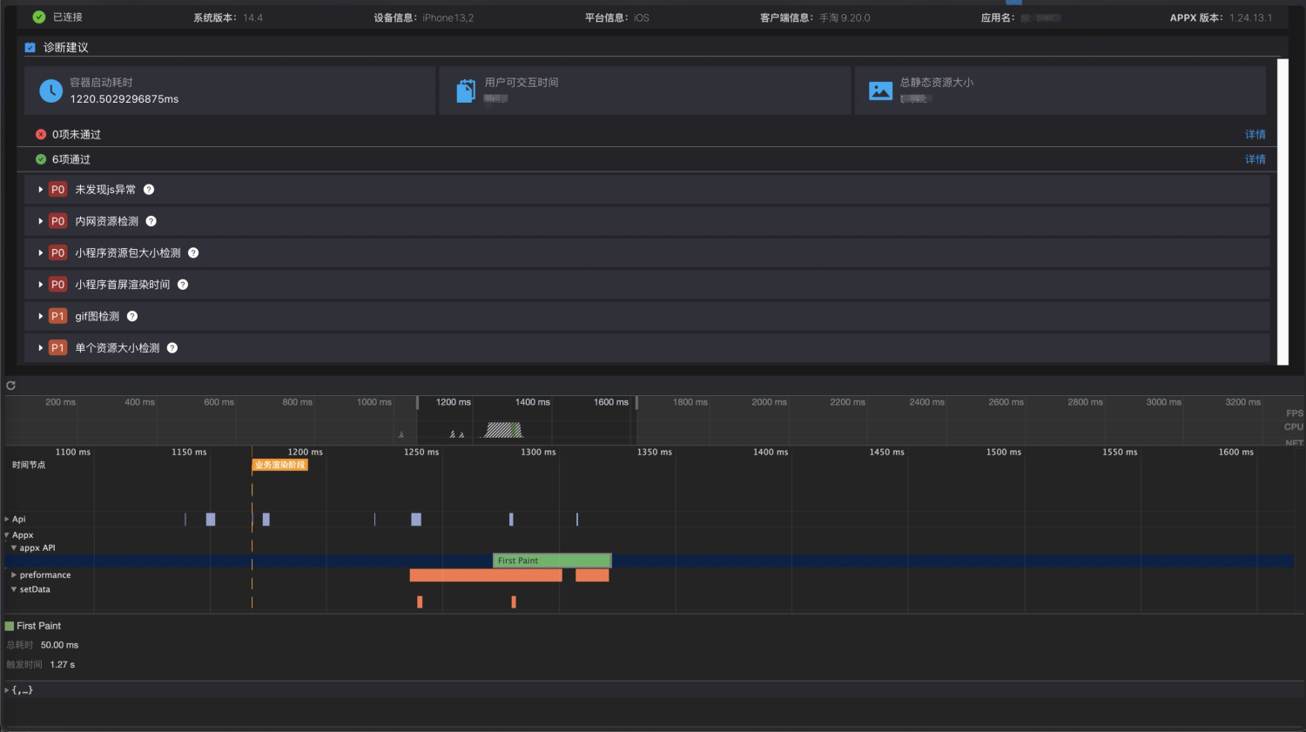Image resolution: width=1306 pixels, height=732 pixels.
Task: Click the green First Paint legend swatch
Action: coord(10,626)
